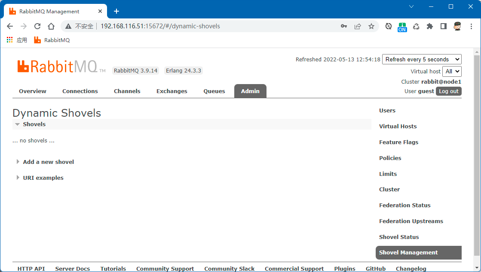Screen dimensions: 481x272
Task: Open Community Slack footer link
Action: pyautogui.click(x=230, y=269)
